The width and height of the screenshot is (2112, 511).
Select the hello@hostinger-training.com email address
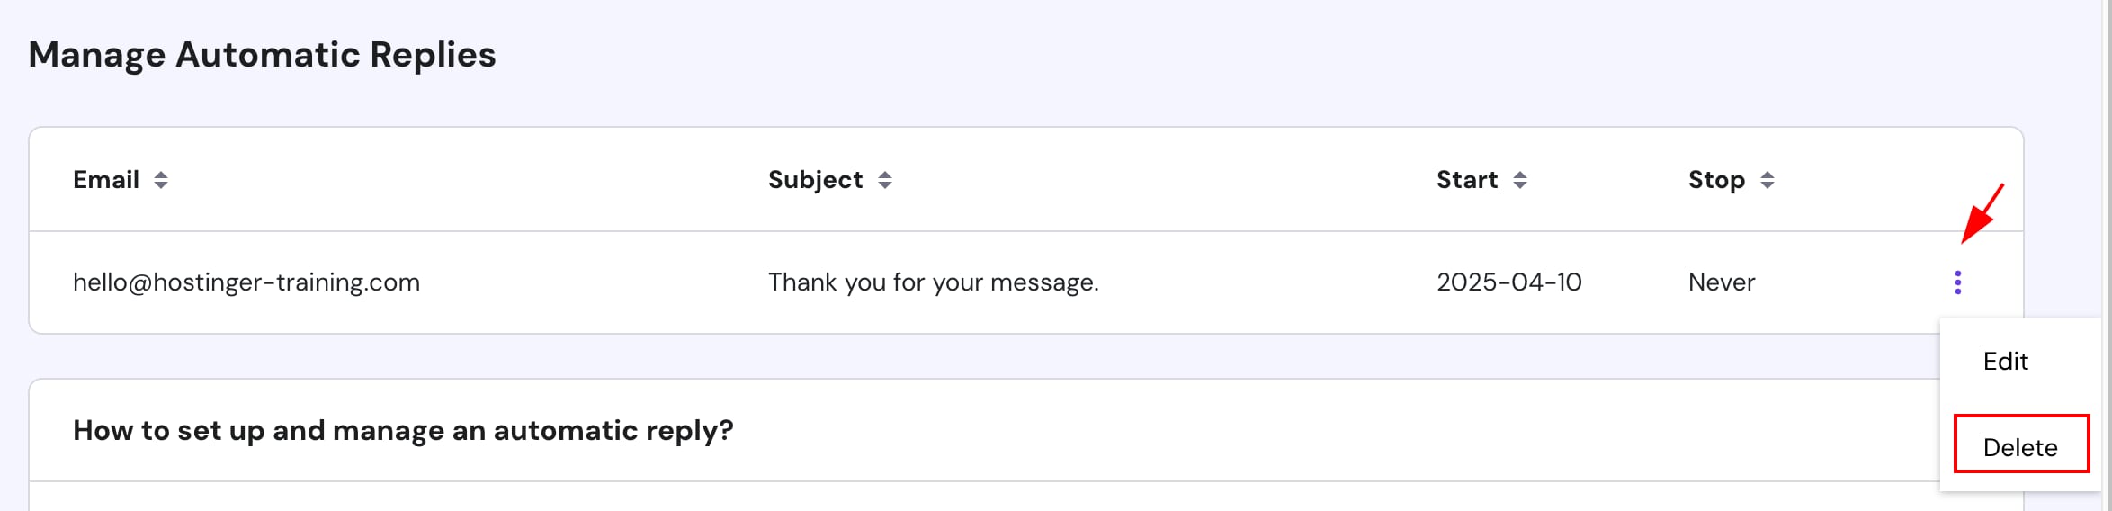click(x=246, y=282)
